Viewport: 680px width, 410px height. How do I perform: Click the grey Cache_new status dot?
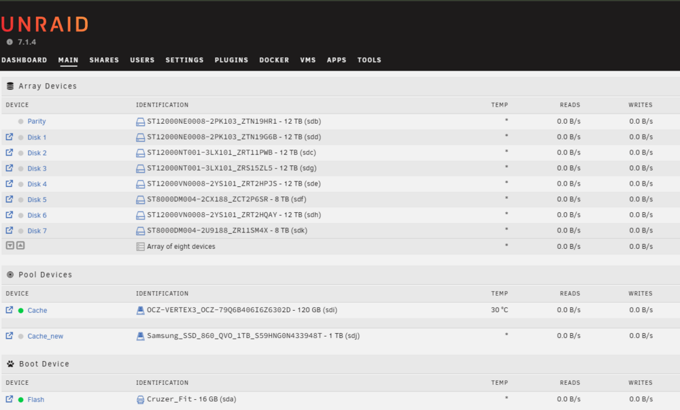pyautogui.click(x=21, y=337)
